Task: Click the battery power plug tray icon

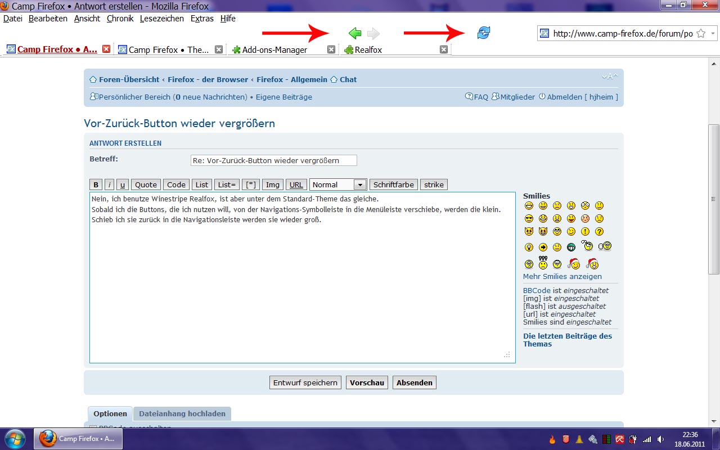Action: pos(633,439)
